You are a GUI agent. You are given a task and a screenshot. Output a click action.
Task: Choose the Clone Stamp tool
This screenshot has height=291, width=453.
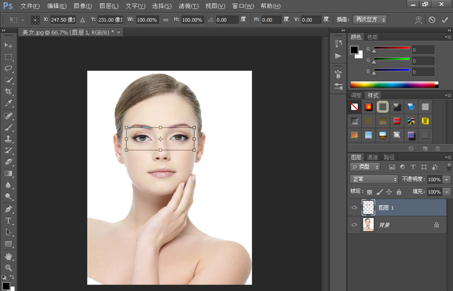tap(7, 138)
